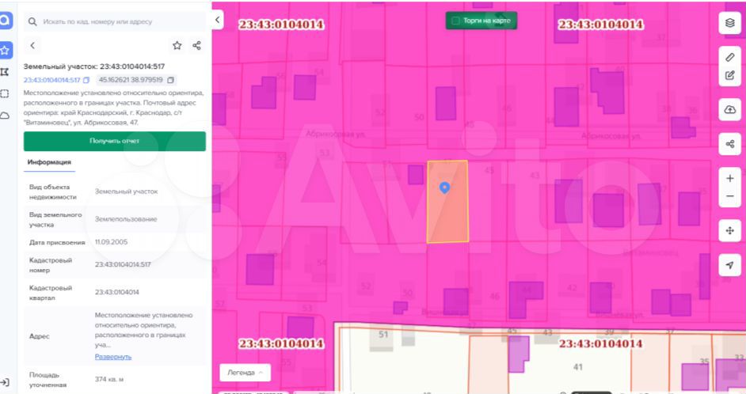
Task: Click the 'Получить отчет' button
Action: tap(114, 141)
